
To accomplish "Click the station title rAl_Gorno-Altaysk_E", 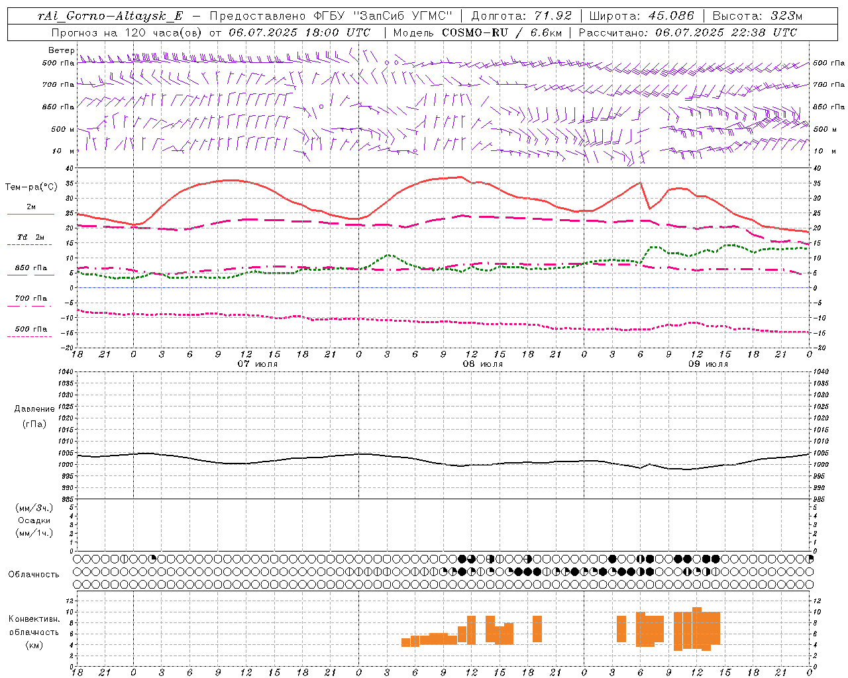I will click(110, 16).
